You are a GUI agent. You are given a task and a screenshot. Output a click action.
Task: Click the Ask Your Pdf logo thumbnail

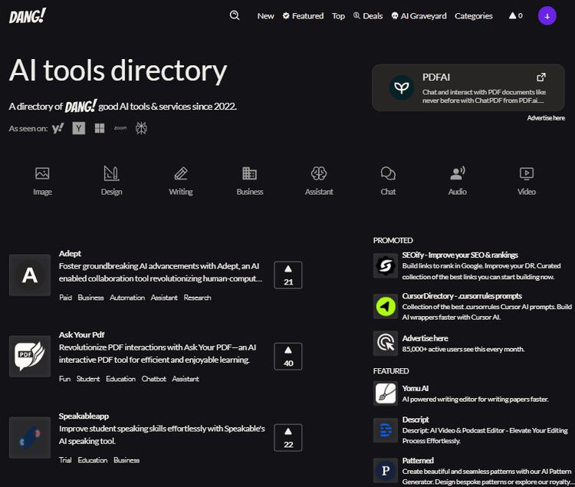tap(30, 357)
